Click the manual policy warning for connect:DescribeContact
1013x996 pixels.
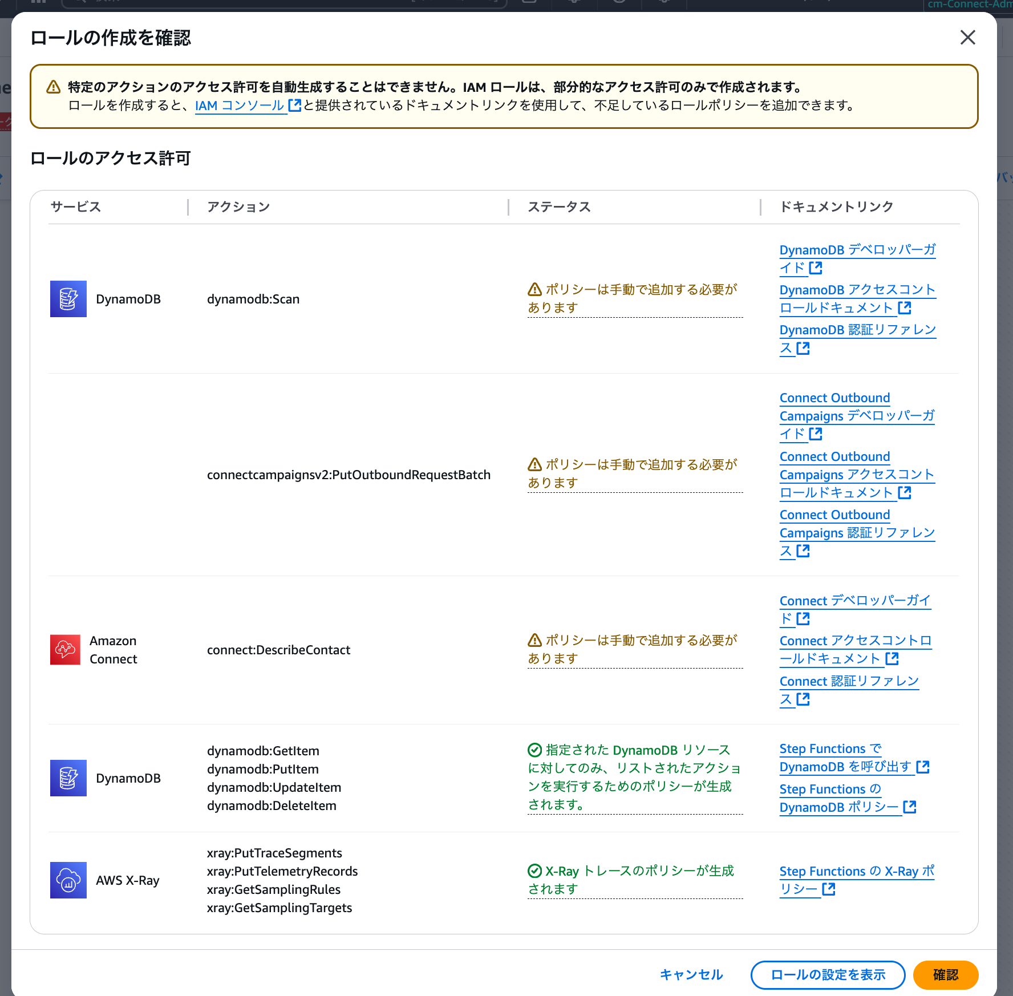pyautogui.click(x=635, y=649)
